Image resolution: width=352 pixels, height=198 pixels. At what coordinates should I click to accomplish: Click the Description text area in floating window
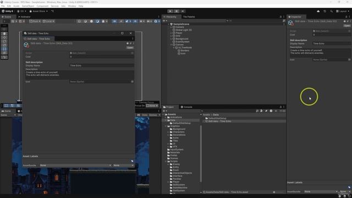(80, 74)
